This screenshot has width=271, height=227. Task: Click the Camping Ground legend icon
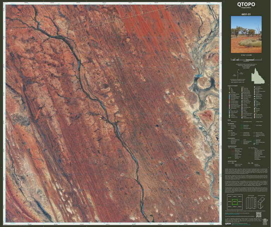click(229, 117)
